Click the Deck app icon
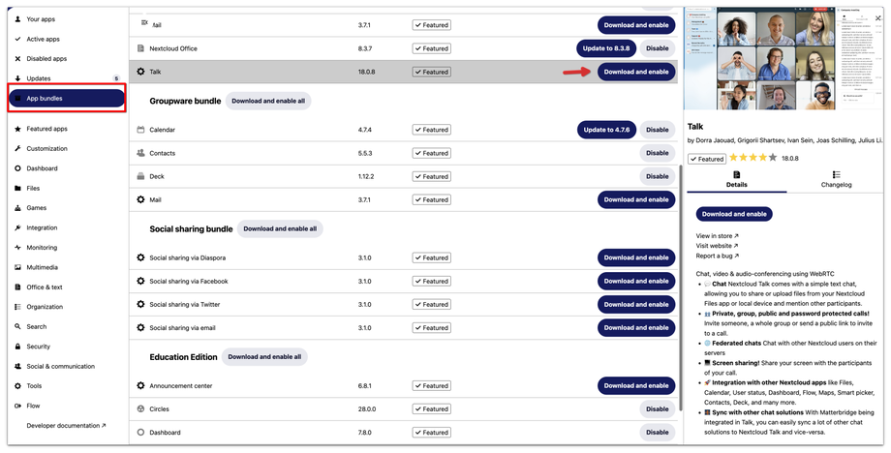The height and width of the screenshot is (453, 891). click(x=141, y=176)
